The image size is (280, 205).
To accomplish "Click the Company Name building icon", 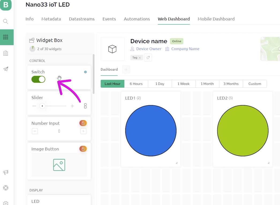I will (167, 49).
